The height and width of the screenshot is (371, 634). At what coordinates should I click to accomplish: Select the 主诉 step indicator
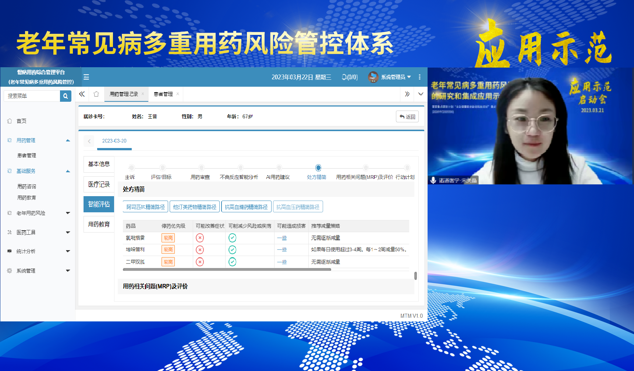coord(131,168)
